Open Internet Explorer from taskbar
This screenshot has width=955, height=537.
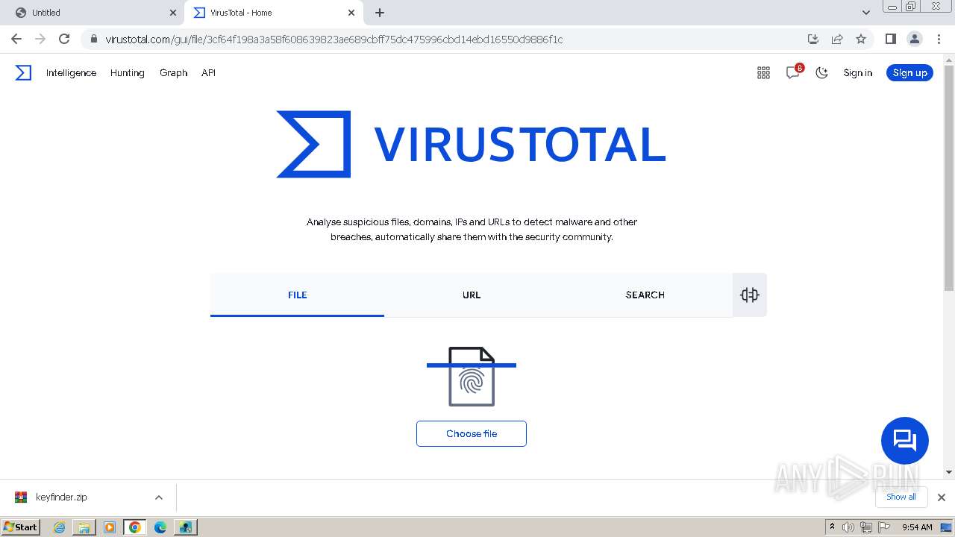pos(59,527)
